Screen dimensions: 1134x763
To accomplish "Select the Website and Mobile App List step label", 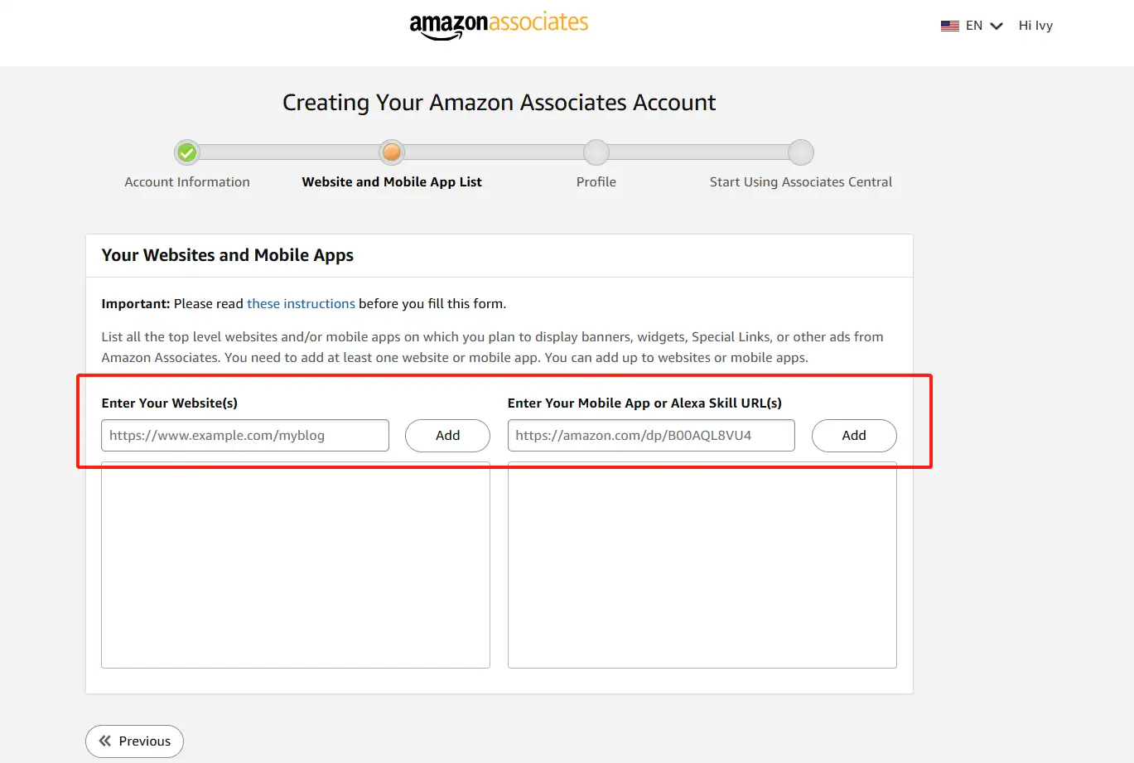I will pos(392,182).
